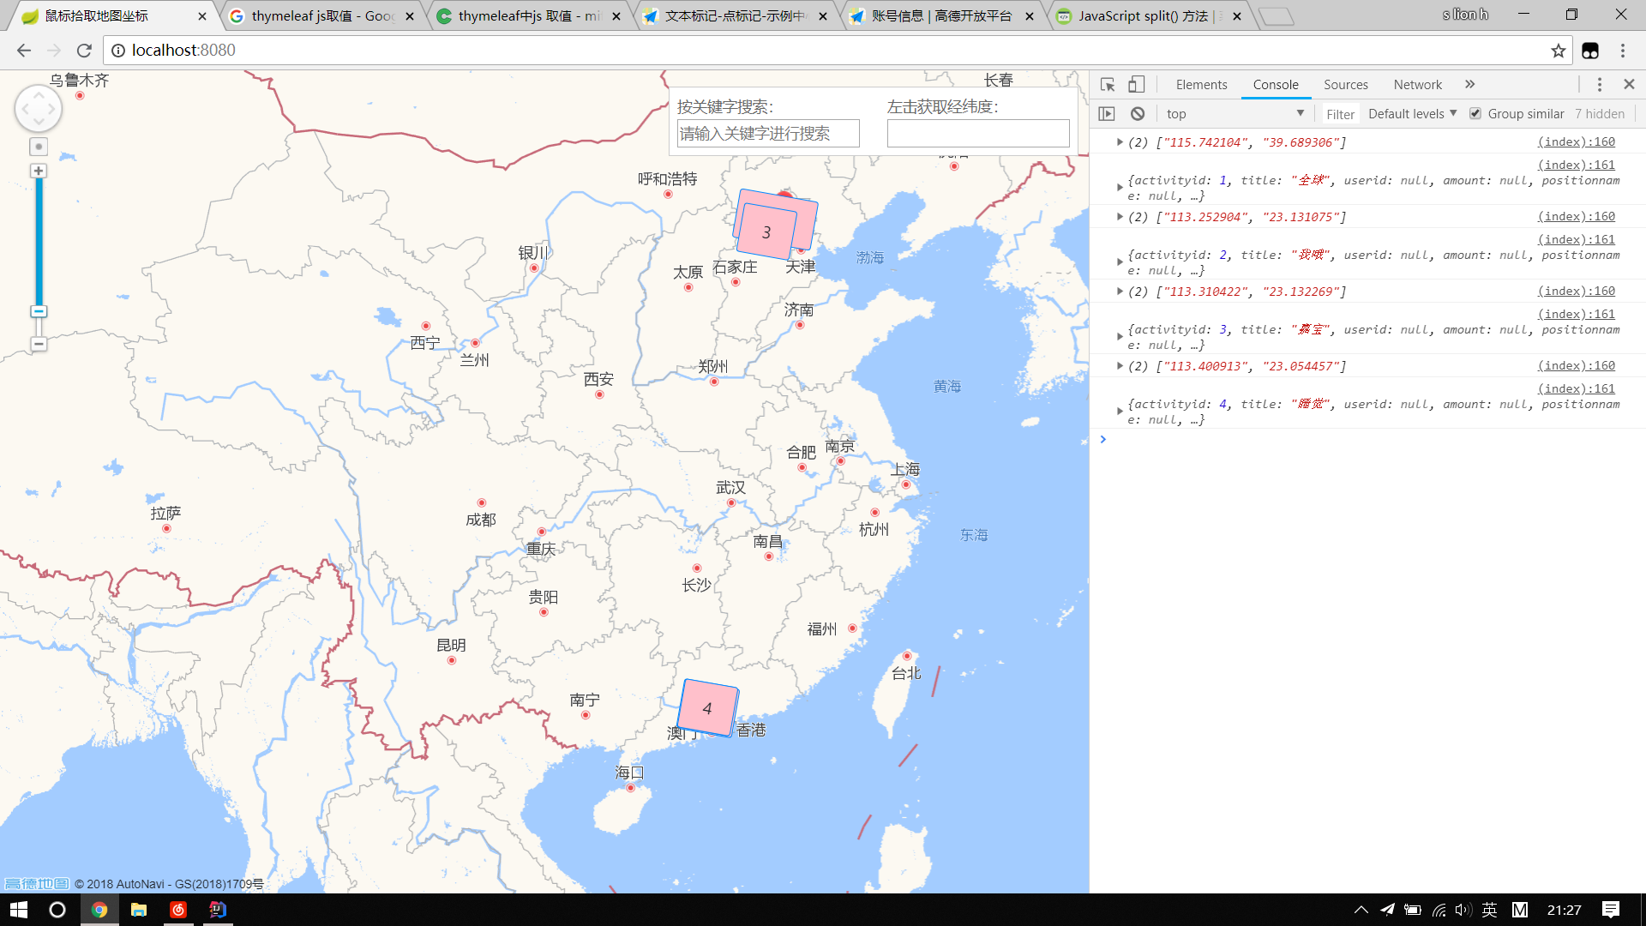
Task: Click the inspect element picker icon
Action: pos(1108,84)
